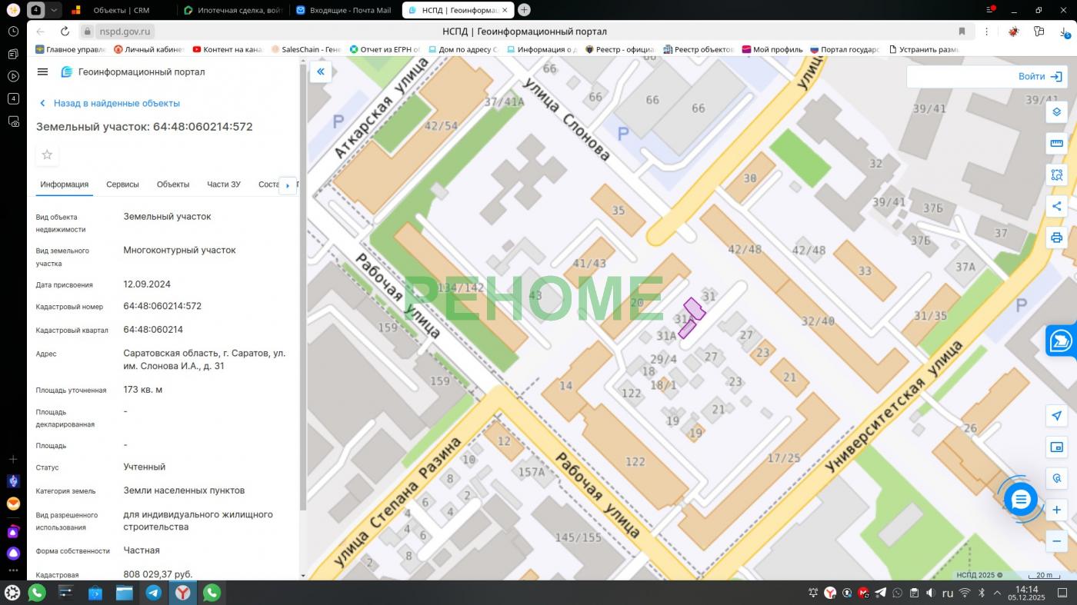
Task: Open the blue feedback widget on right edge
Action: [x=1062, y=341]
